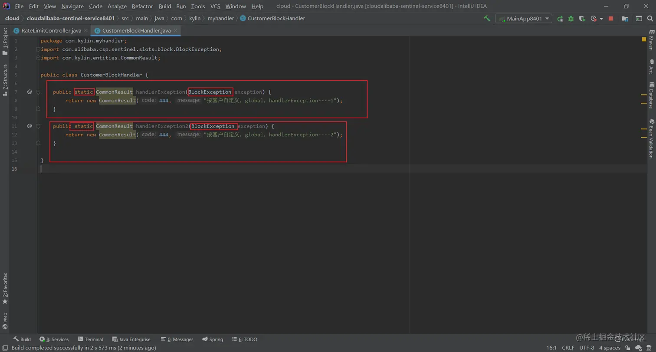This screenshot has width=656, height=352.
Task: Open the MainApp8401 run configuration dropdown
Action: click(x=524, y=19)
